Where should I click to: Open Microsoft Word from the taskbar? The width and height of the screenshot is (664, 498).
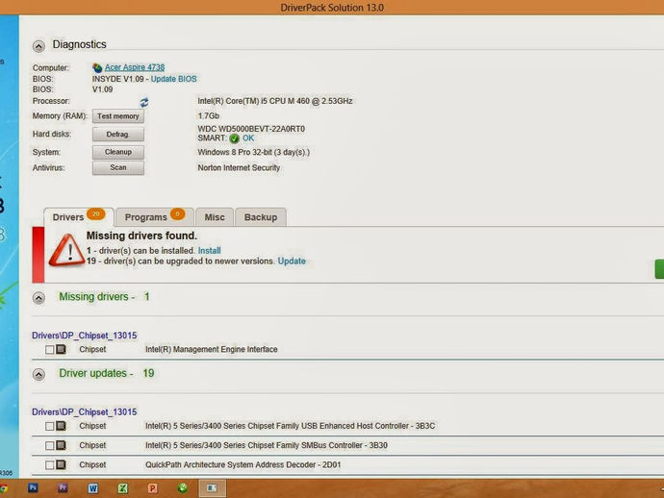(x=93, y=488)
